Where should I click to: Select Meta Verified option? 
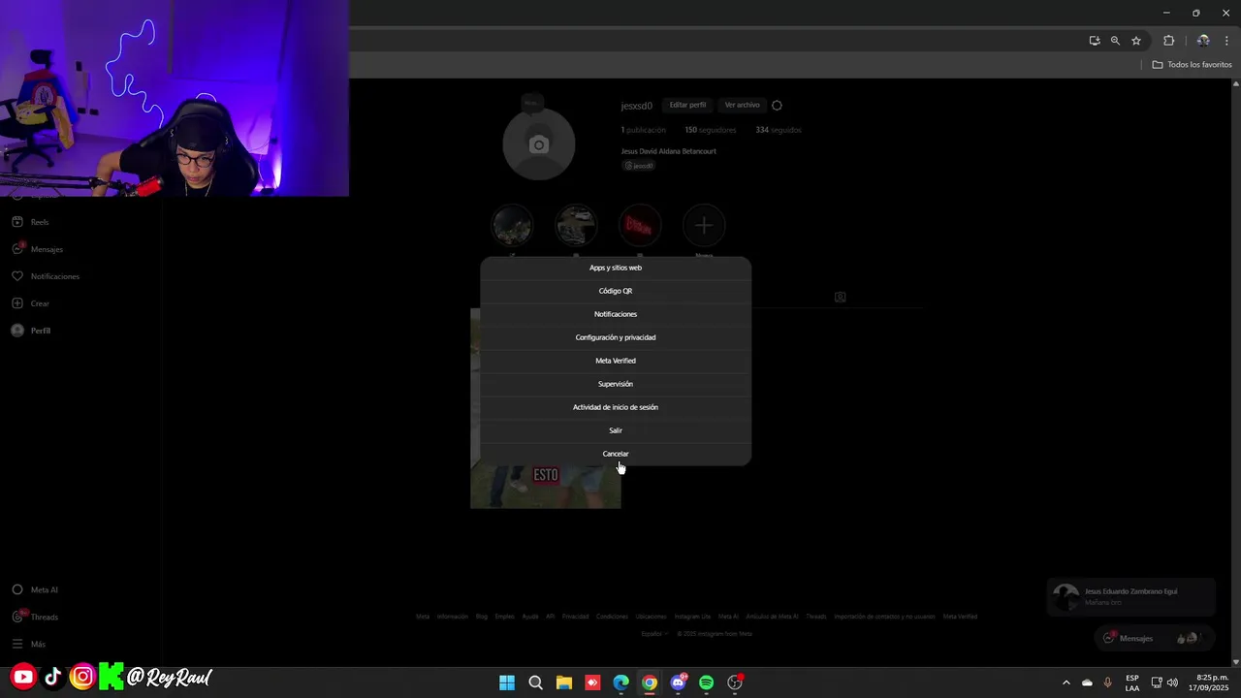[616, 361]
